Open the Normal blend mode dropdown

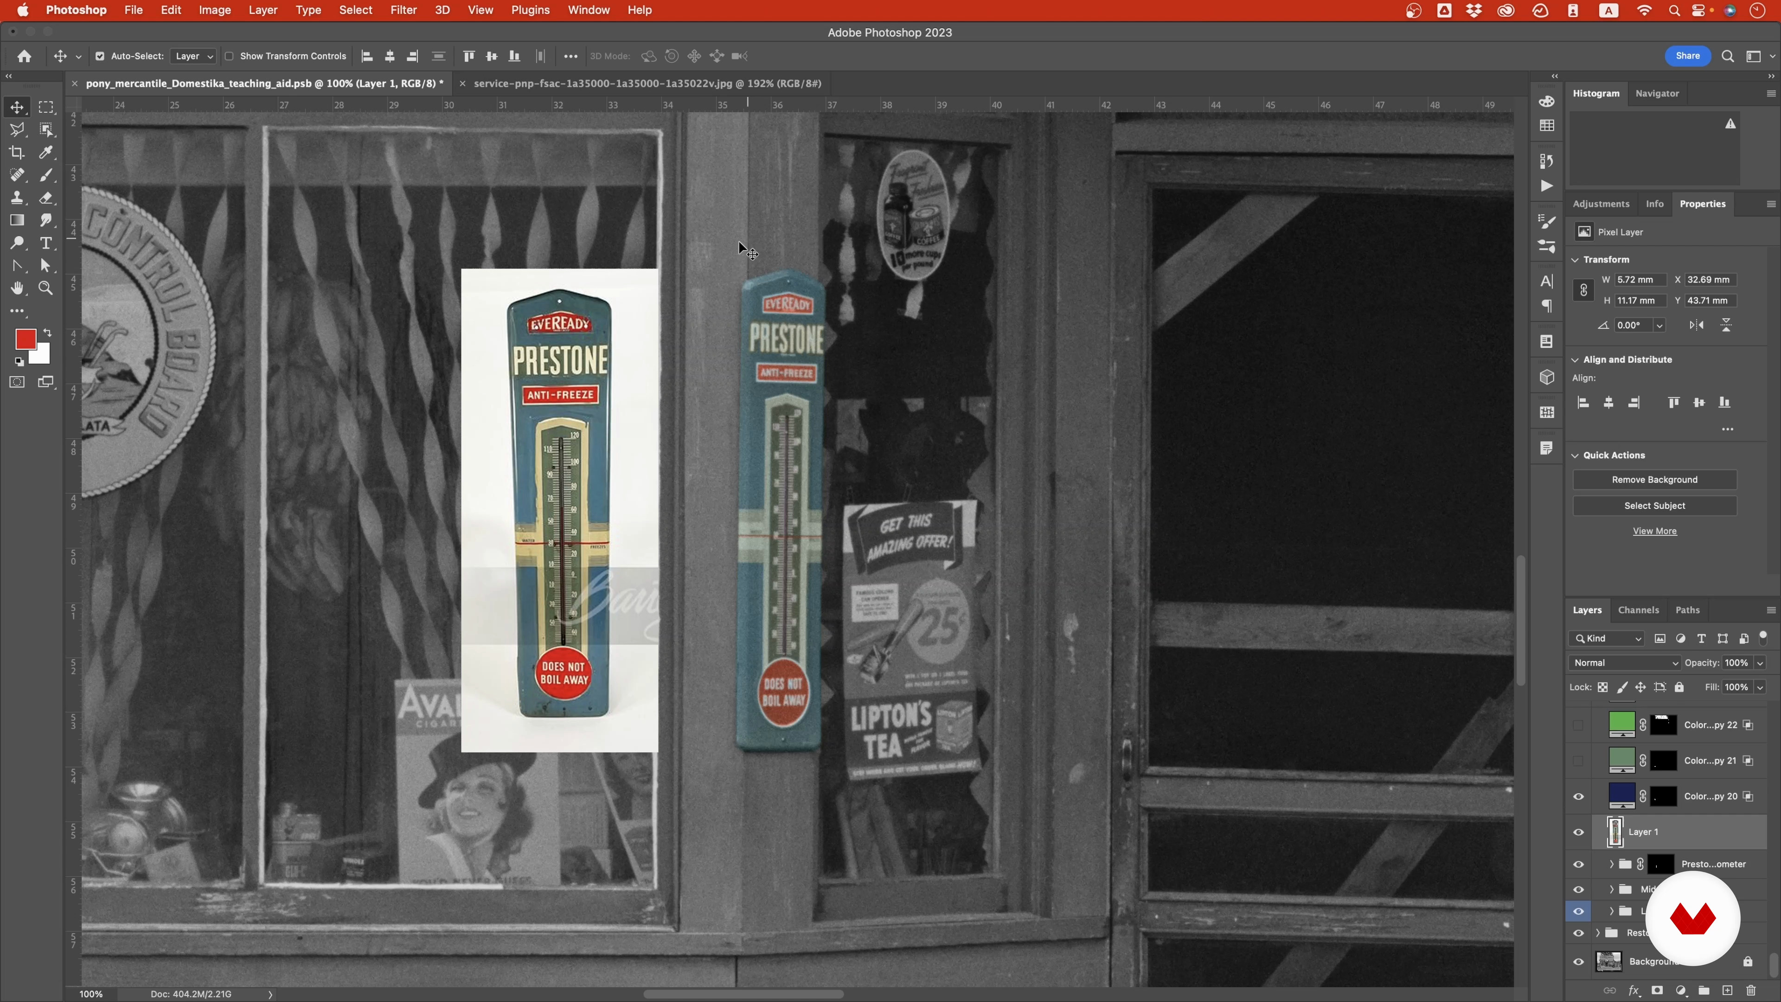point(1624,662)
